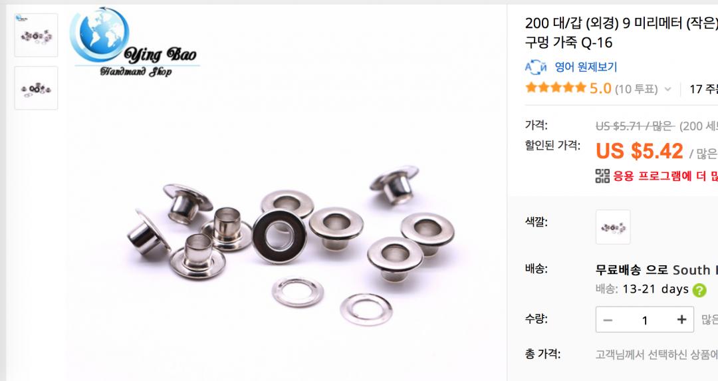Click the US $5.42 discounted price
Screen dimensions: 718x381
click(640, 151)
